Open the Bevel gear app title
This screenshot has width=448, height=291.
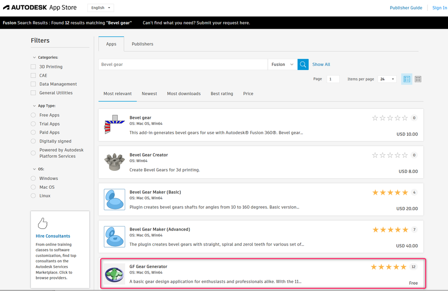click(x=140, y=117)
